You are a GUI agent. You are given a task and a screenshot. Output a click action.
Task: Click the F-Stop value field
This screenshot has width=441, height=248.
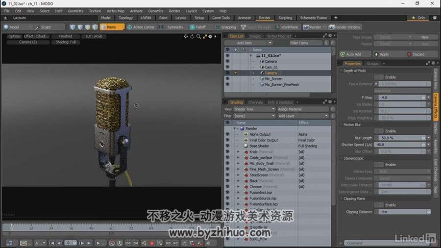(x=400, y=98)
